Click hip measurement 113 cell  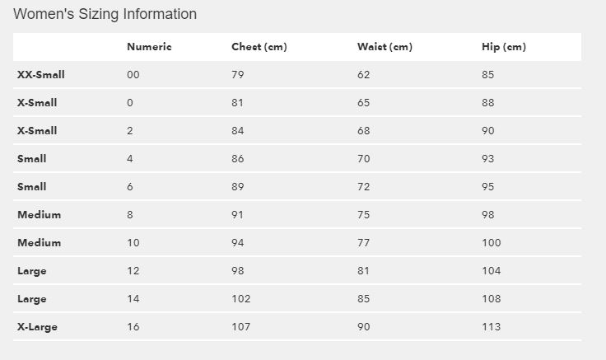[x=491, y=327]
